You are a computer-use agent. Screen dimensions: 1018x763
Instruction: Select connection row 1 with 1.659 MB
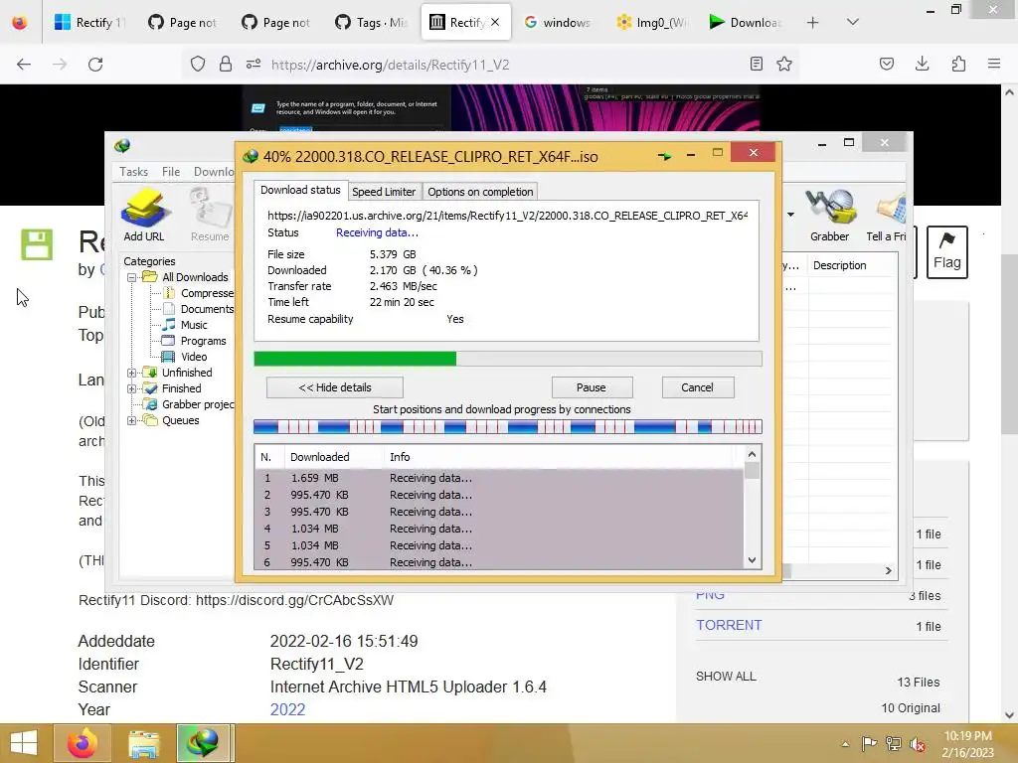point(499,478)
